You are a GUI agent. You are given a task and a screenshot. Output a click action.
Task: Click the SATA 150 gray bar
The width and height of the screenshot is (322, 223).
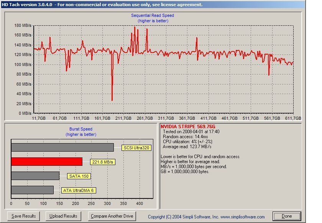(x=35, y=176)
